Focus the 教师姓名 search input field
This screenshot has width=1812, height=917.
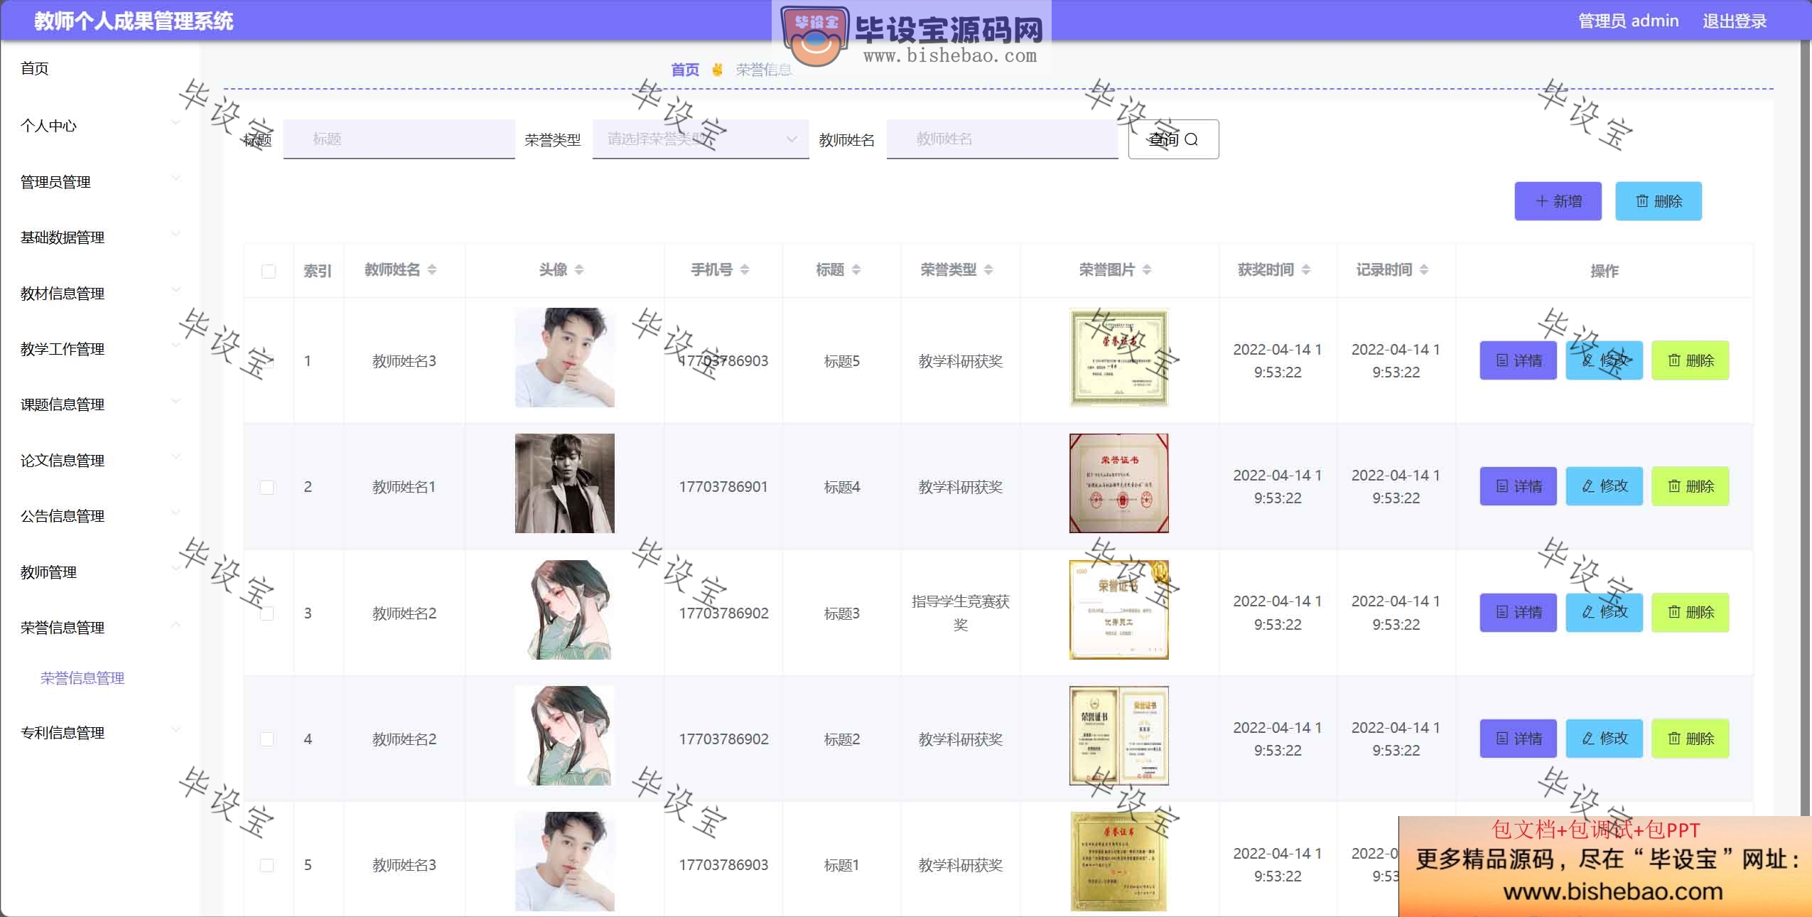(x=1002, y=139)
